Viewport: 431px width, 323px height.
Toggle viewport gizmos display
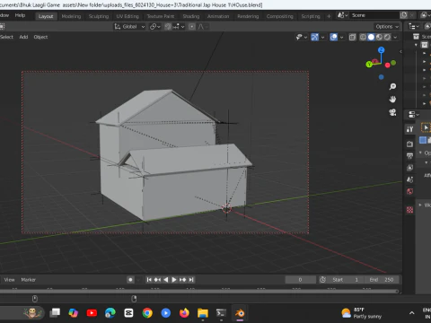coord(314,37)
